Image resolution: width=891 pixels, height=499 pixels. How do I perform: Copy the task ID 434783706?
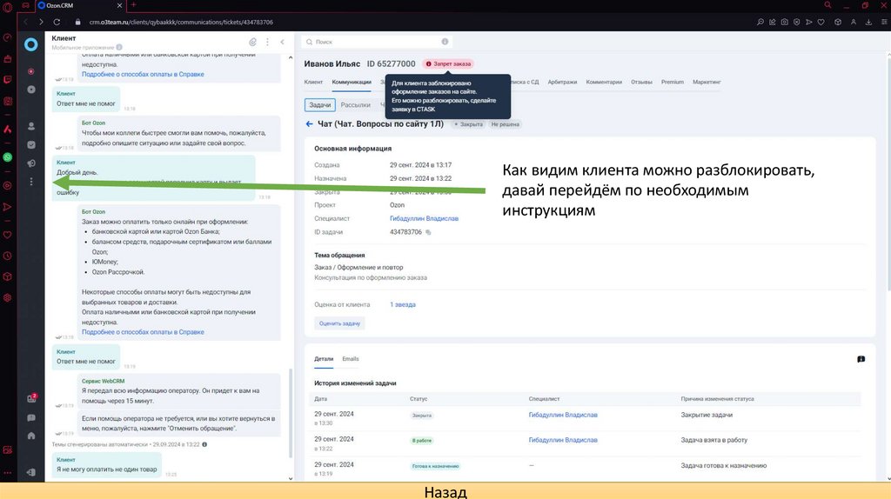click(428, 232)
